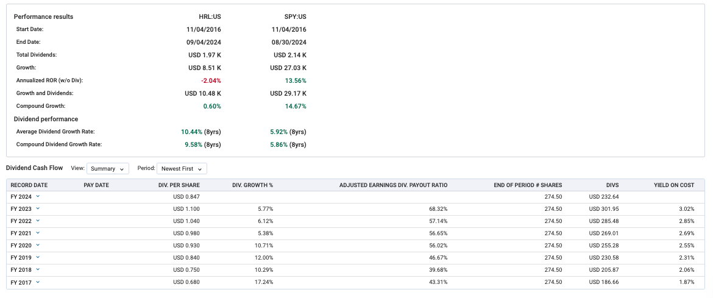Expand the FY 2018 row chevron
Screen dimensions: 713x298
[x=37, y=269]
